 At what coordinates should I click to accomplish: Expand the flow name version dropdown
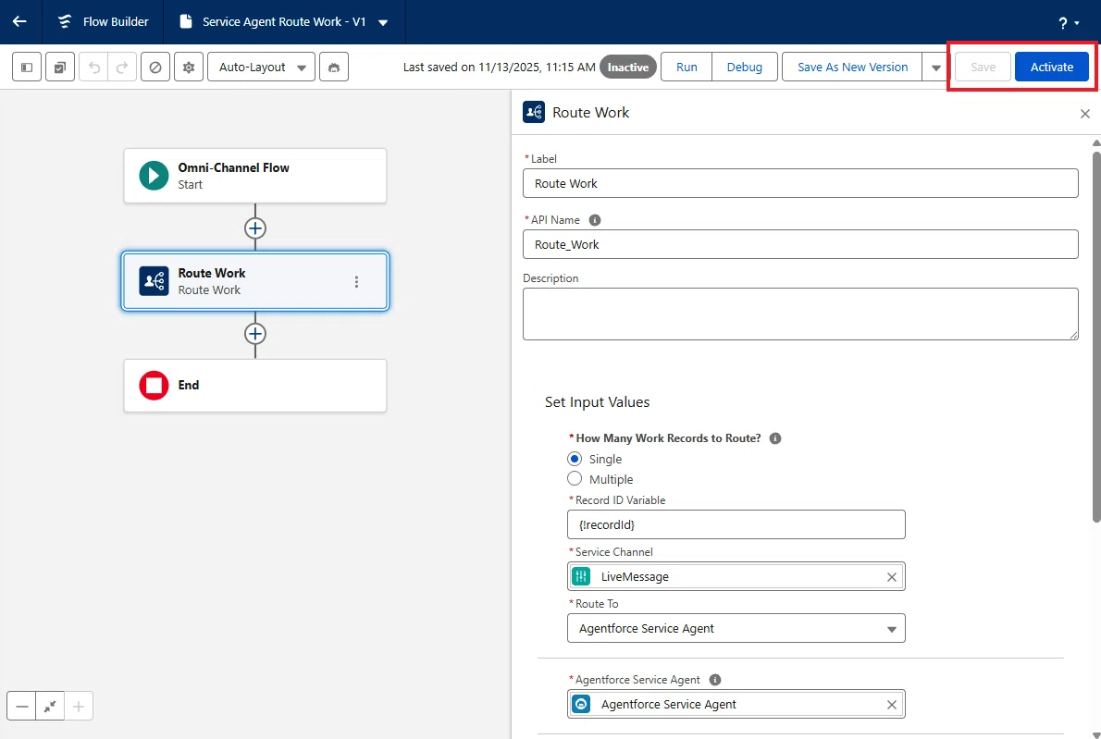(383, 22)
